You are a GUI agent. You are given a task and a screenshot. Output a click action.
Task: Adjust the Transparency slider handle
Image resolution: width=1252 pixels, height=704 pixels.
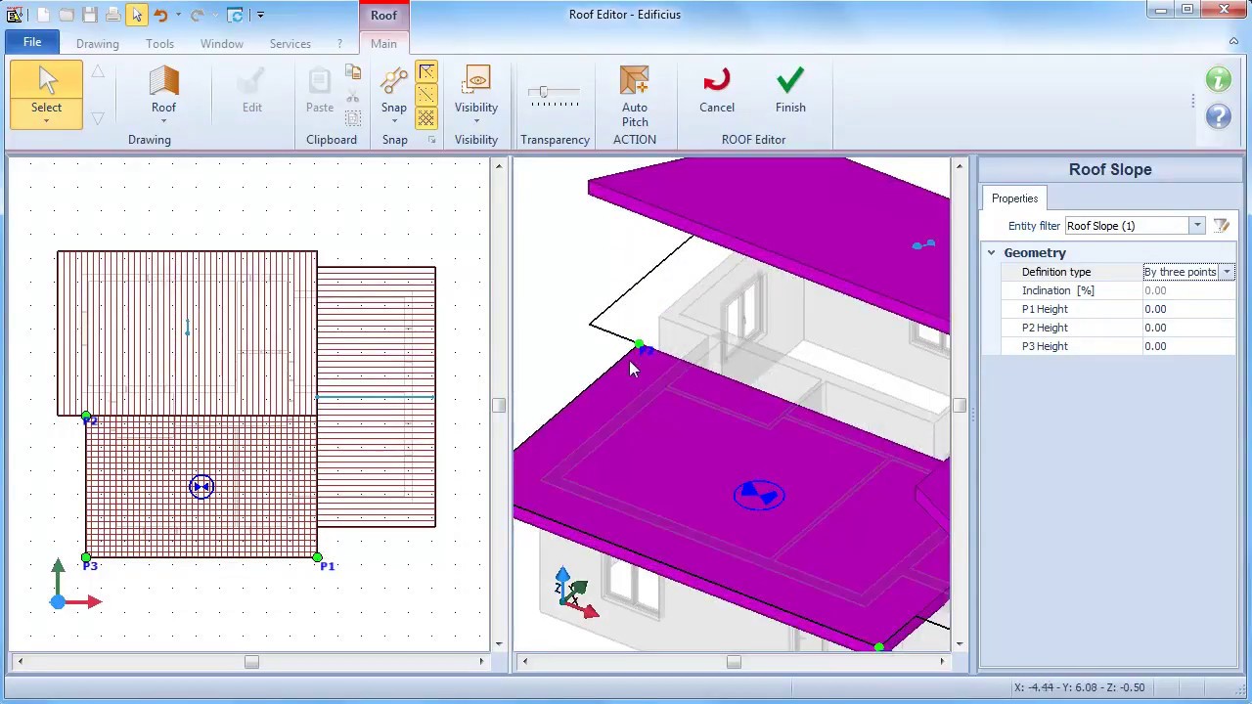544,93
